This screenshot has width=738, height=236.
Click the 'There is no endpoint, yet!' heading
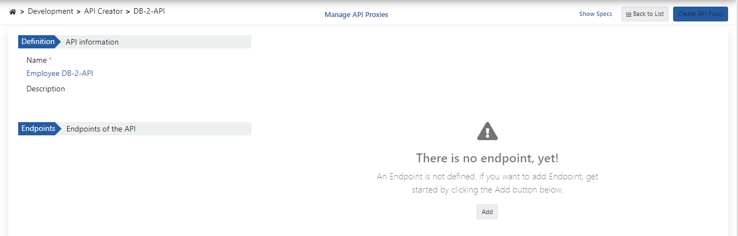[x=487, y=158]
